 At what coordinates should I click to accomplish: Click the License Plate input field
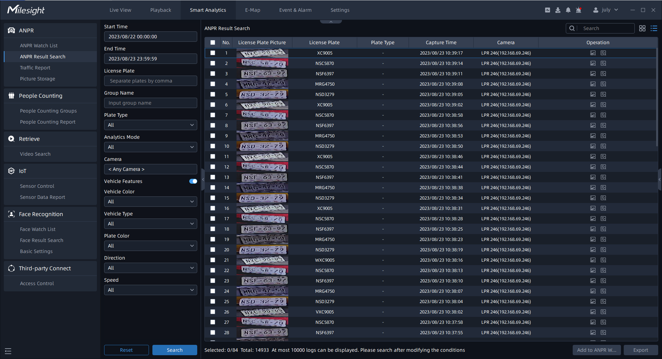point(151,81)
